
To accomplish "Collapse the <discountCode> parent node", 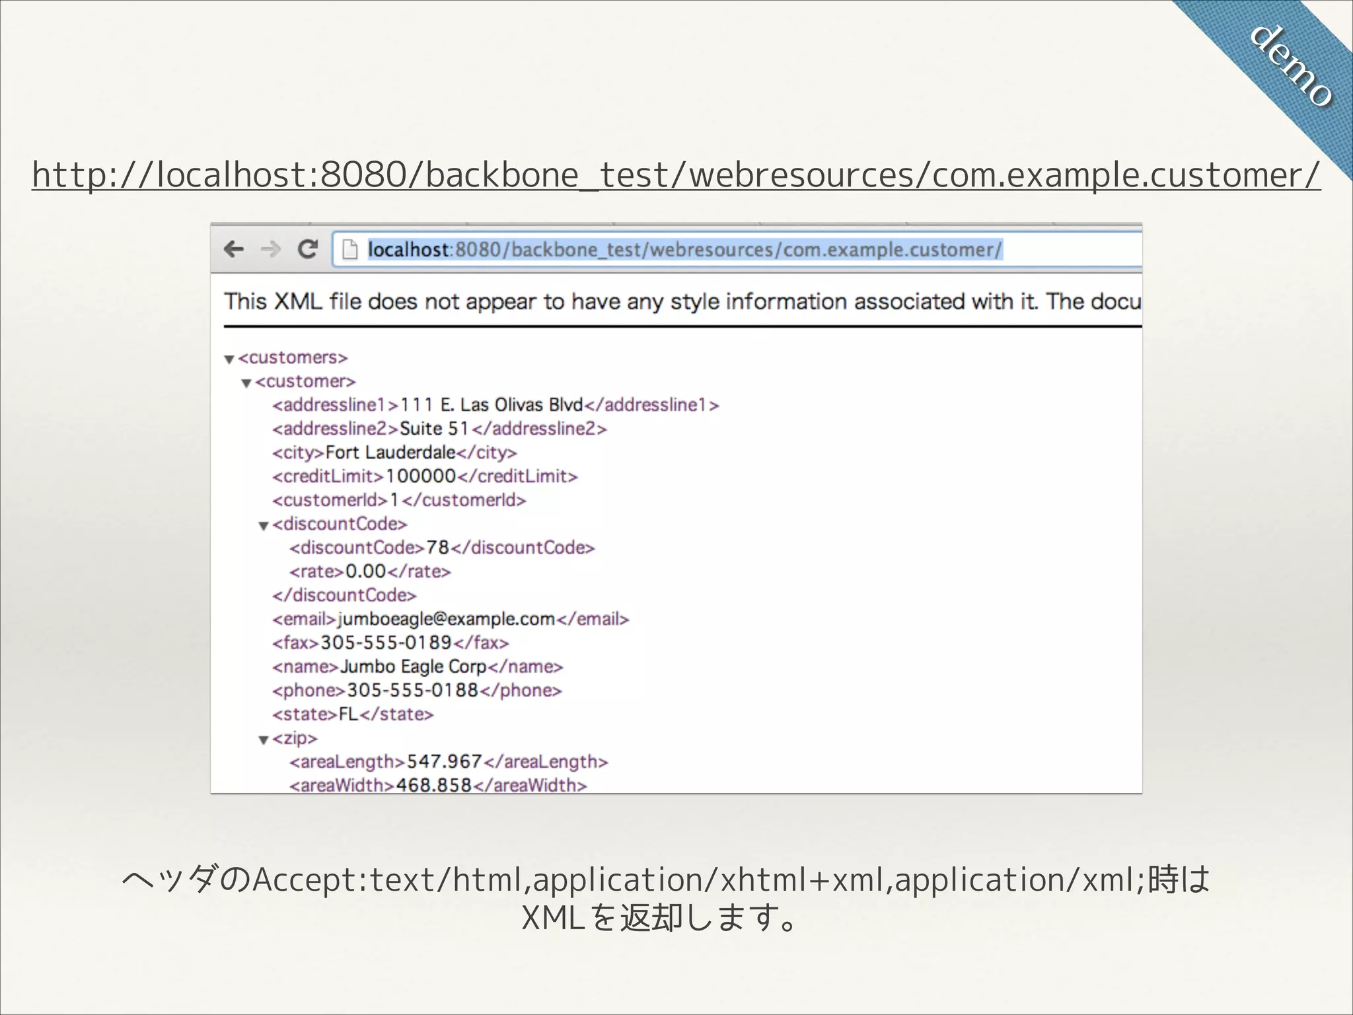I will click(264, 525).
